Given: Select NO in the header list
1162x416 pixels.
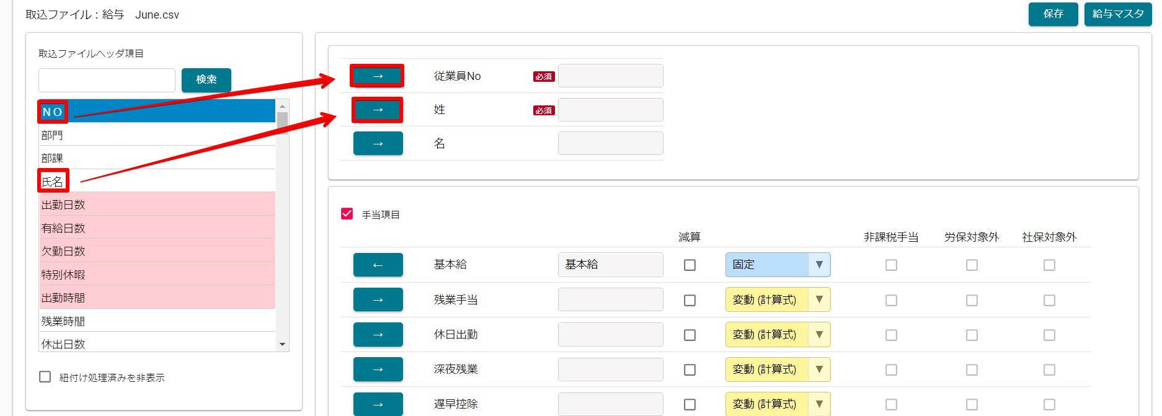Looking at the screenshot, I should pos(157,112).
